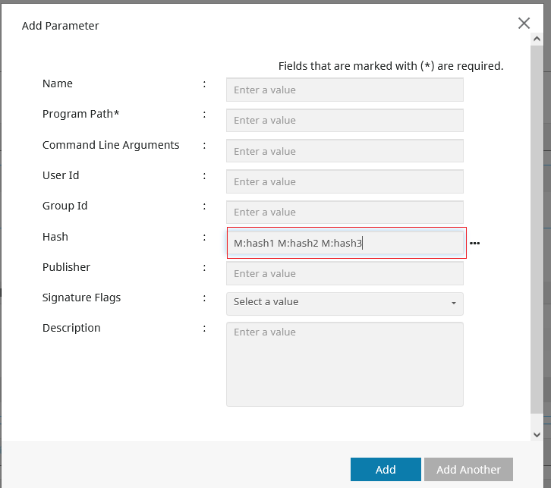Click the Hash field containing M:hash1
Screen dimensions: 551x488
coord(345,244)
